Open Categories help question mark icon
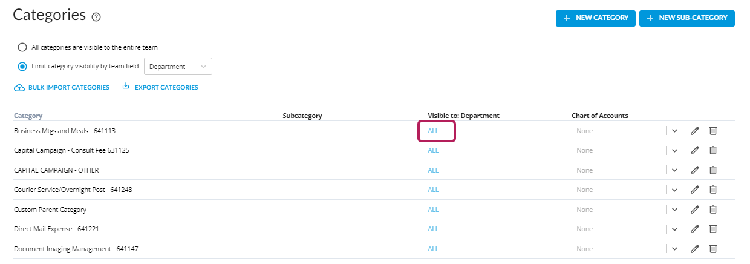 pos(96,17)
